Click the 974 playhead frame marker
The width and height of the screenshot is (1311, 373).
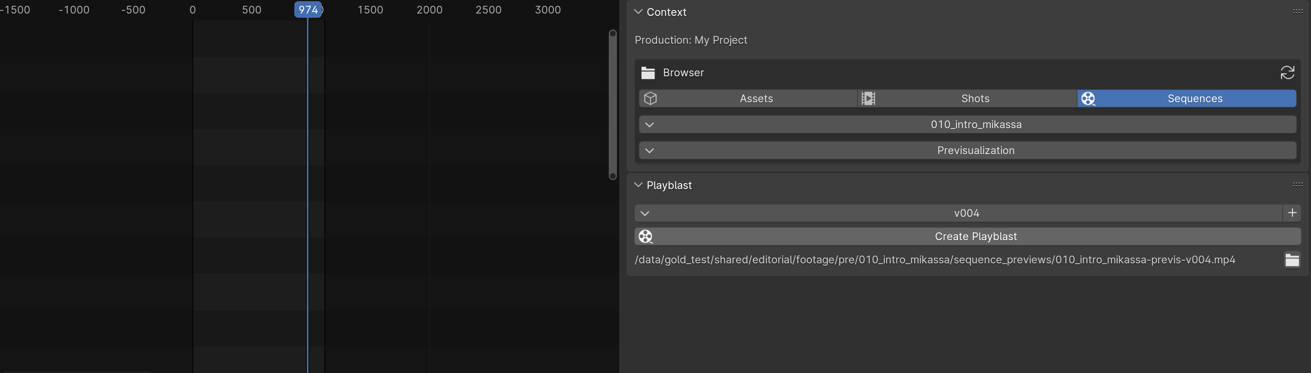click(x=308, y=10)
